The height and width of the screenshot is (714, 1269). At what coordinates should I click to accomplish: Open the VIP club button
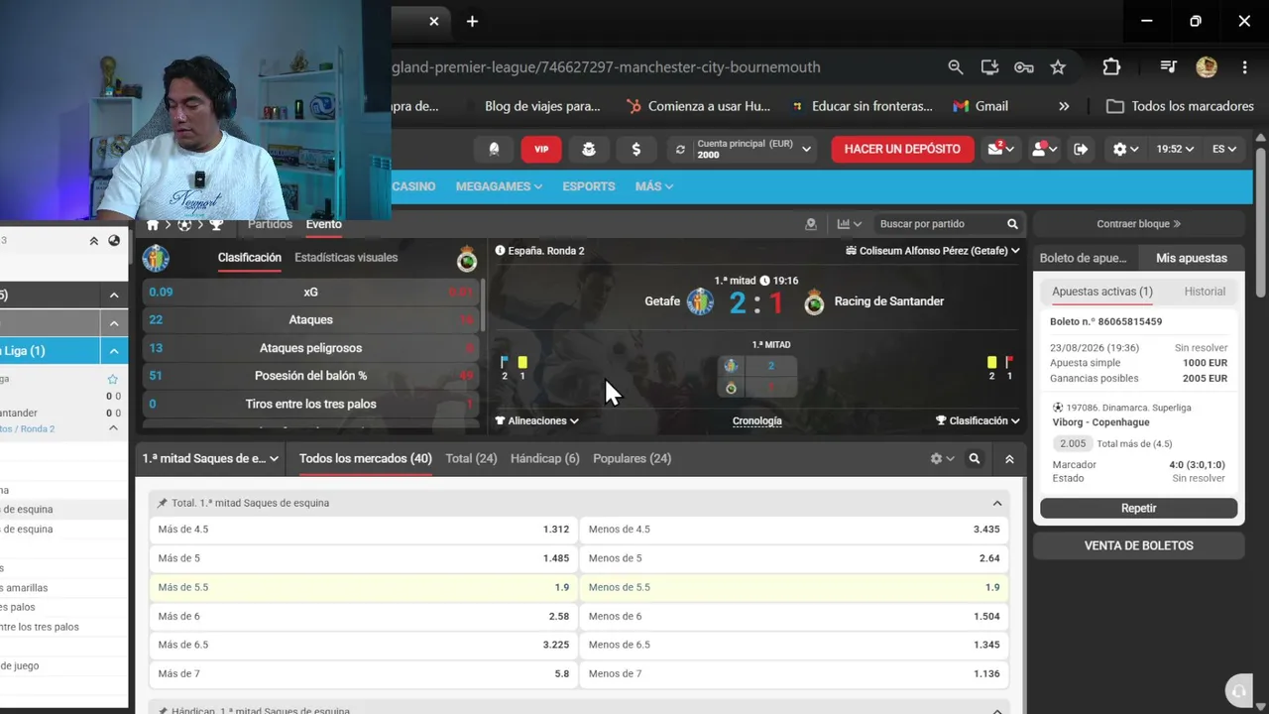click(x=541, y=149)
